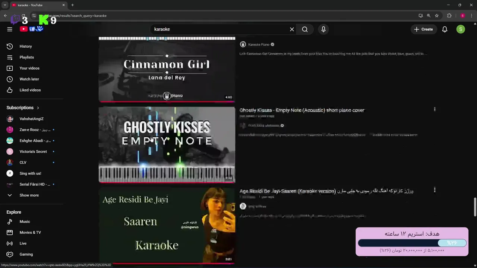Click the browser address bar
The image size is (477, 268).
pos(224,16)
